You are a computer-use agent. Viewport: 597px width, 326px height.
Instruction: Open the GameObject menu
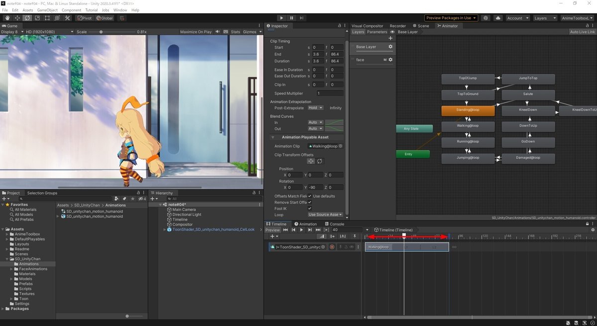pyautogui.click(x=47, y=10)
